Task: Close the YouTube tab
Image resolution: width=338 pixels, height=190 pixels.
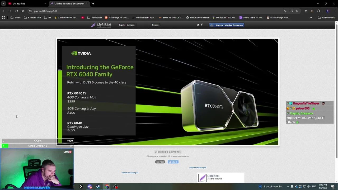Action: click(x=45, y=3)
